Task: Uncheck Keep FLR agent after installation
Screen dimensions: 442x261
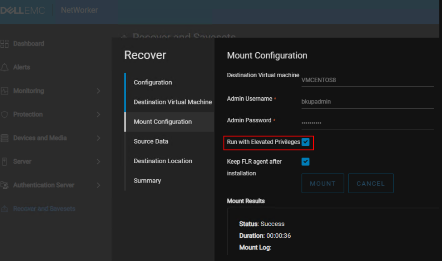Action: tap(305, 162)
